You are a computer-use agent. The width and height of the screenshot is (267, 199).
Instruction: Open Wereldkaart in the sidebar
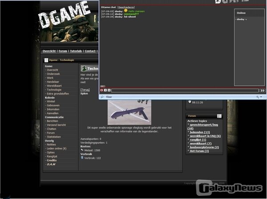tap(54, 86)
